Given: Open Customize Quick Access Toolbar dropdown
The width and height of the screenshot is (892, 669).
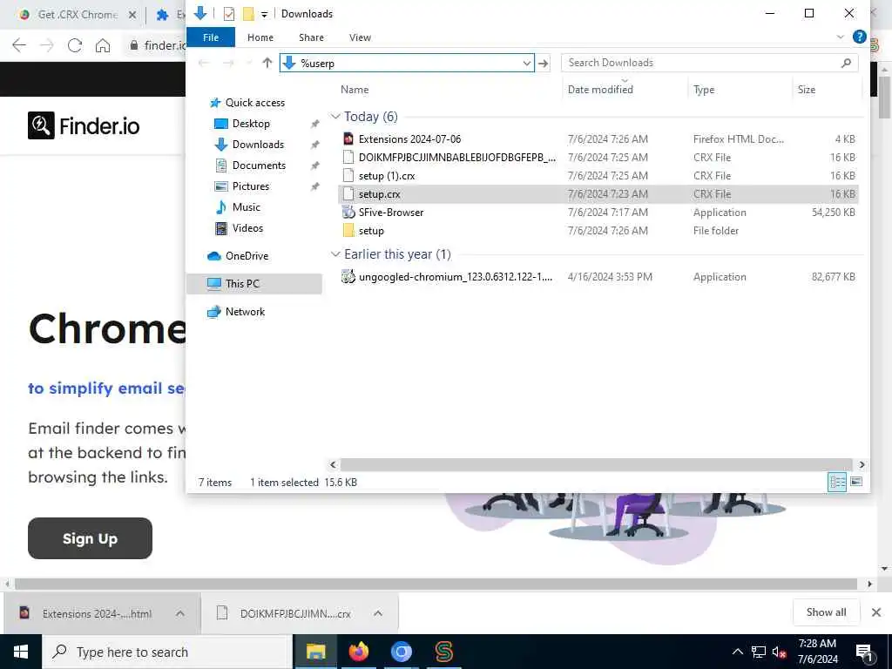Looking at the screenshot, I should click(x=264, y=14).
